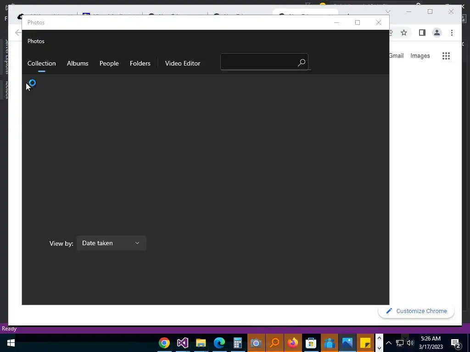Screen dimensions: 470x352
Task: Open Visual Studio from the taskbar
Action: (x=183, y=343)
